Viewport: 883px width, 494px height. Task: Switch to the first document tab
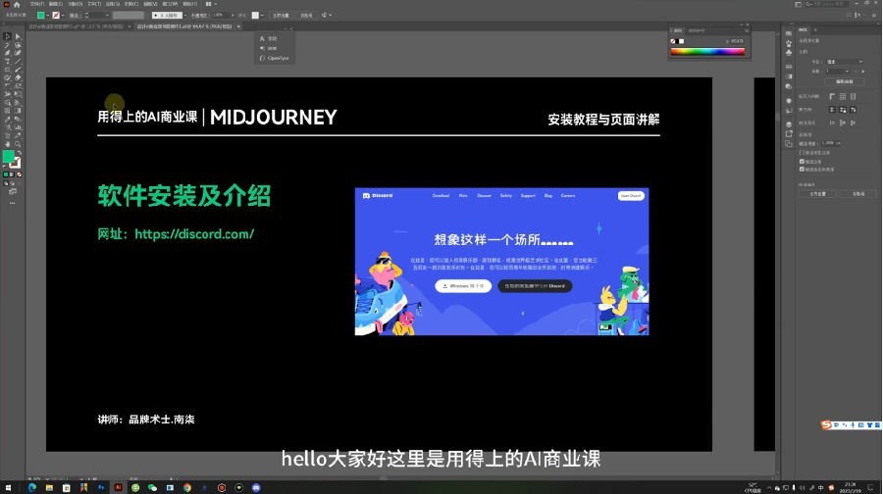point(76,26)
